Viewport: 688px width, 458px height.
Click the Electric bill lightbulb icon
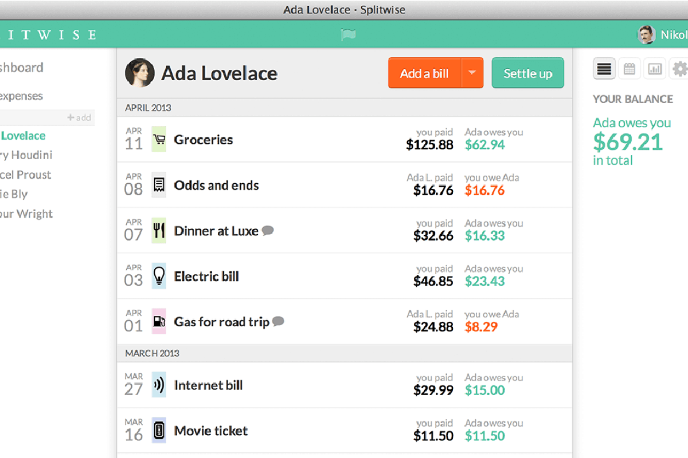pos(159,277)
